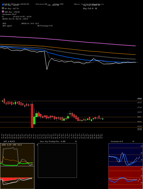
Task: Click the 'ADX signal:' label
Action: tap(7, 26)
